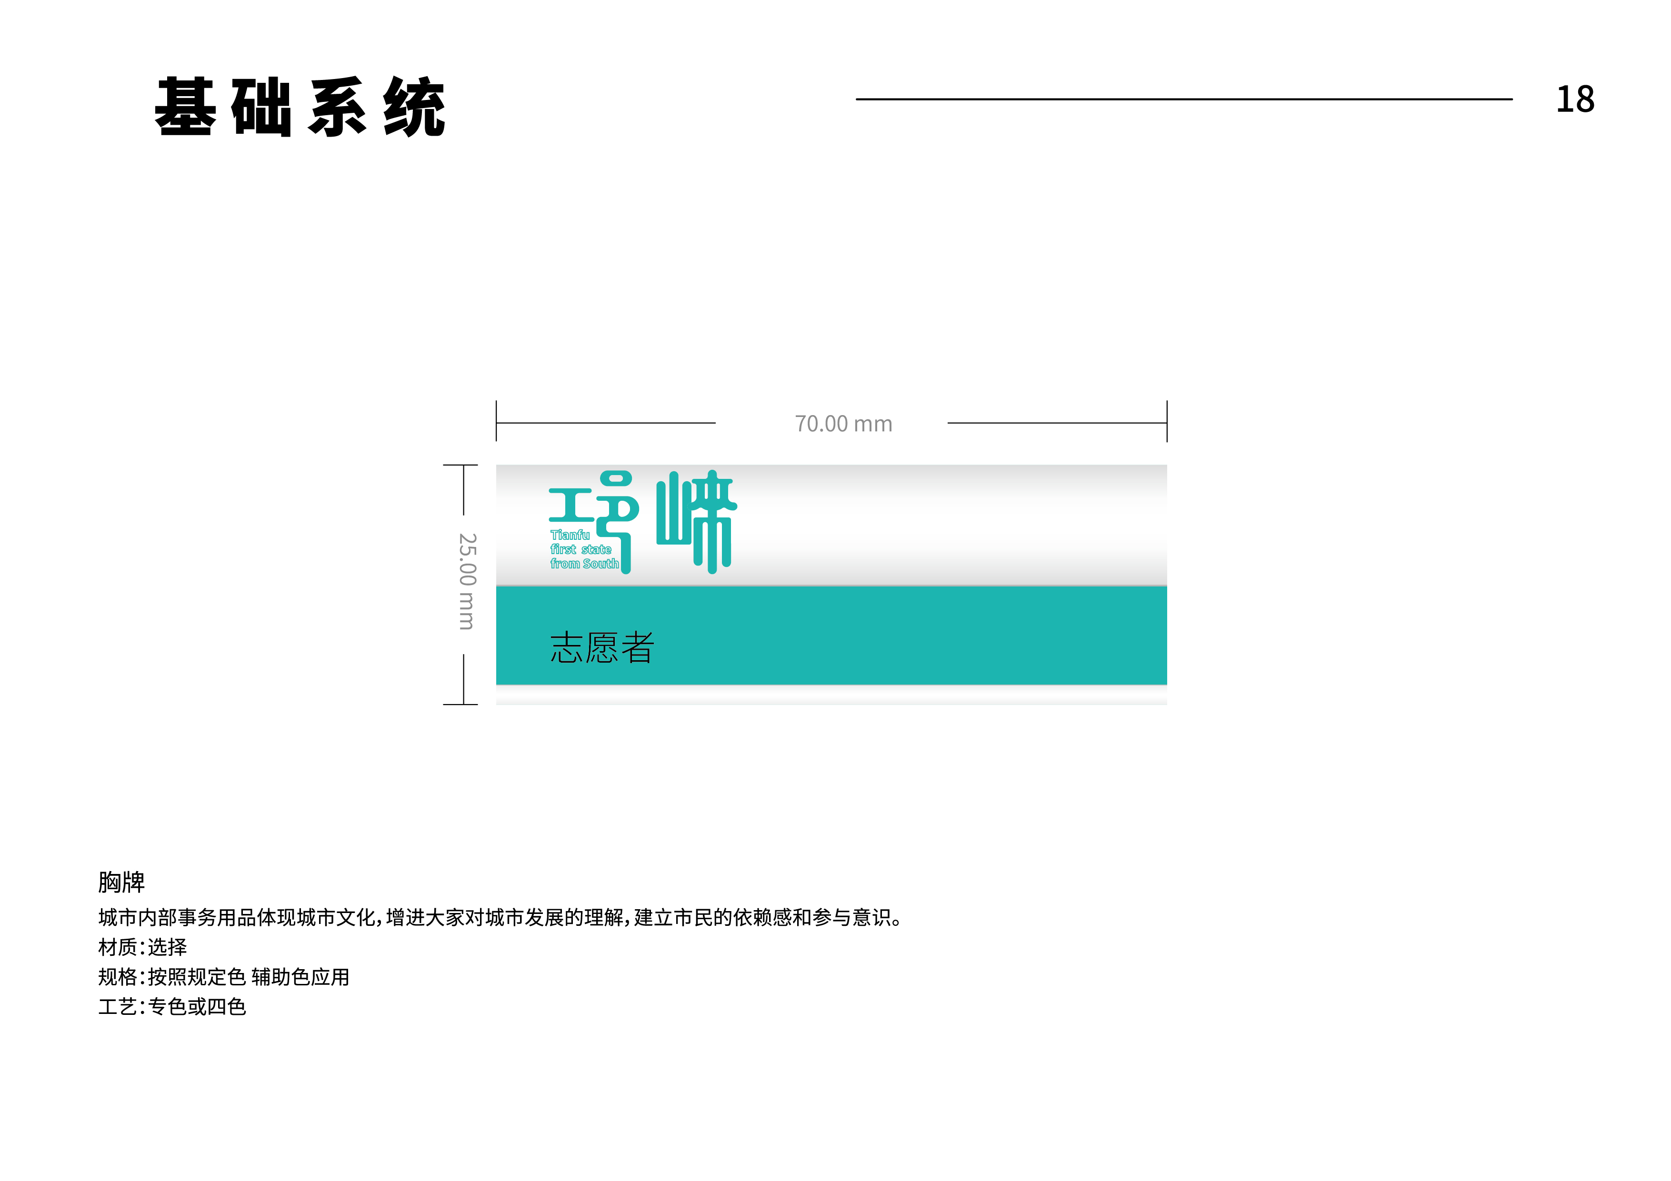Click the teal 邛崃 logo glyphs
The image size is (1671, 1181).
[x=642, y=521]
